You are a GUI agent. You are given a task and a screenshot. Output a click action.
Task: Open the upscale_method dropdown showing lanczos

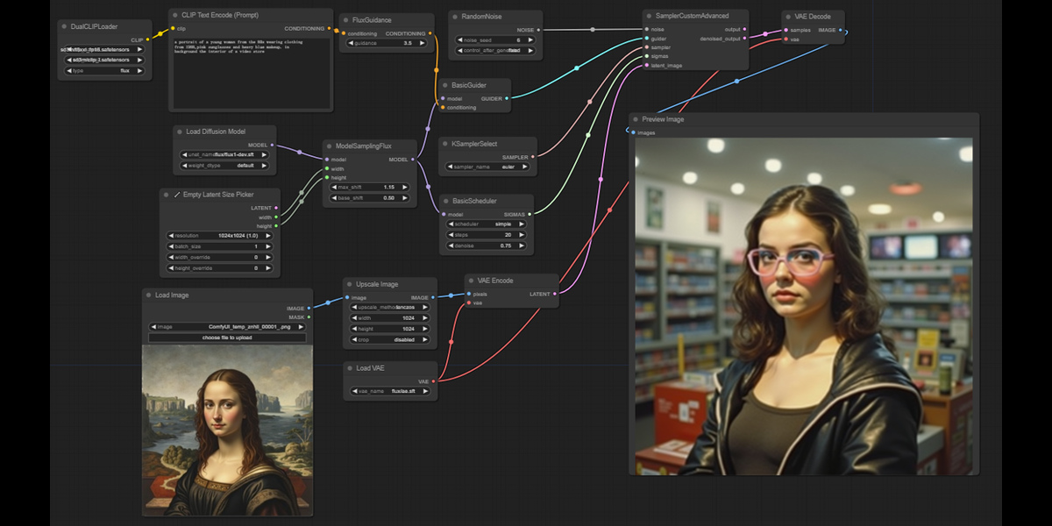[x=390, y=308]
